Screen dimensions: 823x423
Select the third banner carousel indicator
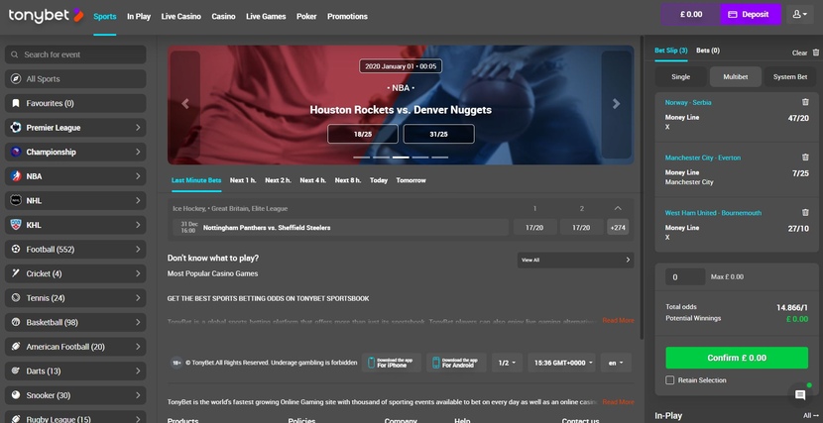coord(401,158)
